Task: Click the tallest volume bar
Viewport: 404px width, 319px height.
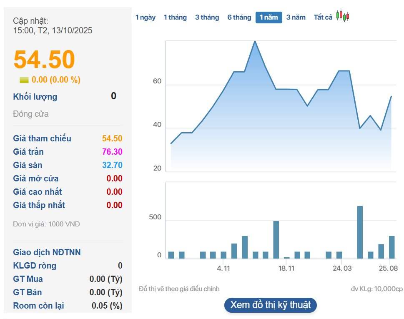Action: (360, 232)
